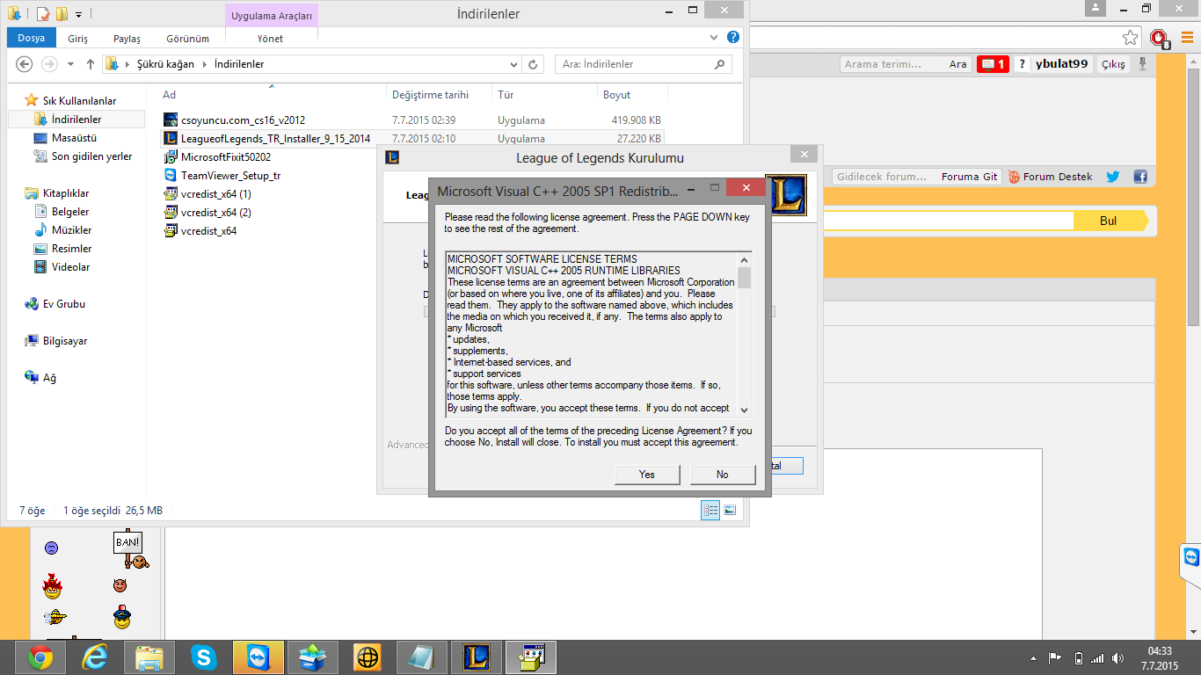Insert the BAN! sign emoticon
Viewport: 1201px width, 675px height.
129,549
